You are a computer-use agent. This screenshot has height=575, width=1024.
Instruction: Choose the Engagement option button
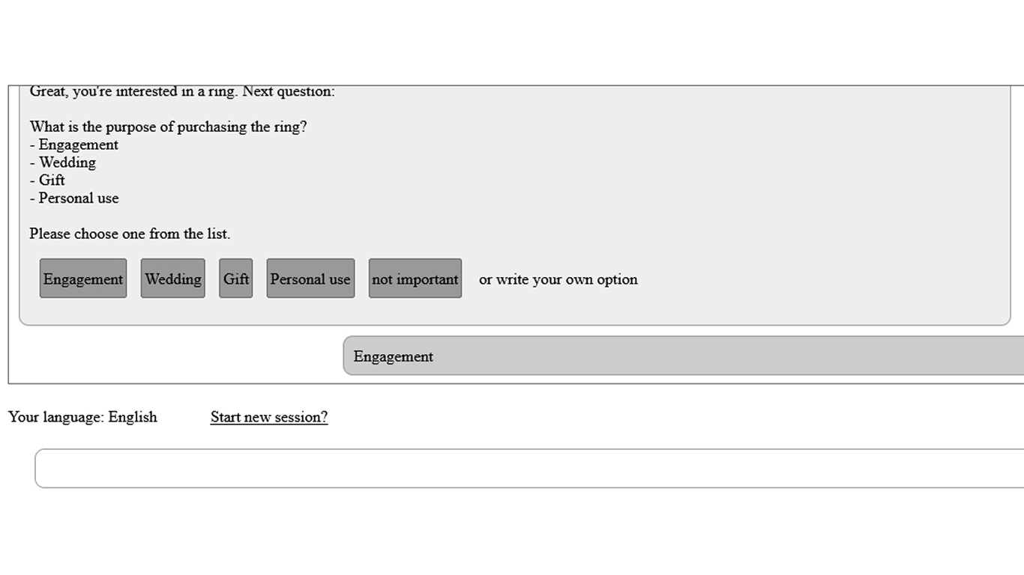83,279
